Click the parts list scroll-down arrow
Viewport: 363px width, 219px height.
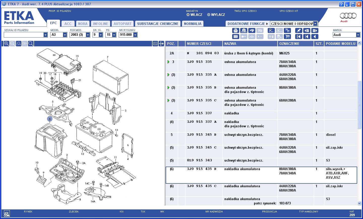(359, 203)
